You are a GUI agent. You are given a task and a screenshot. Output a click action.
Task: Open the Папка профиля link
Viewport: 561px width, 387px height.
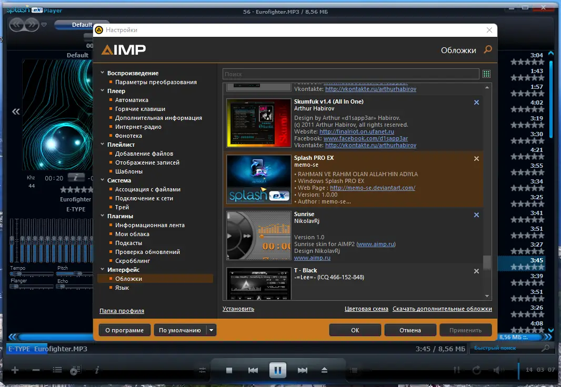coord(122,311)
